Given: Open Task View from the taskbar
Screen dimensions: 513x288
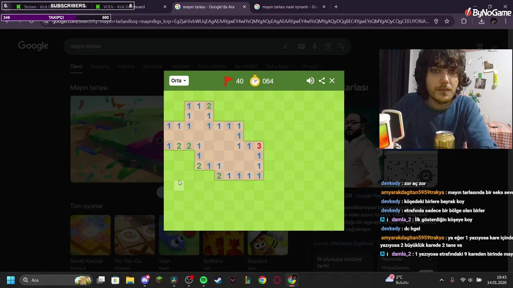Looking at the screenshot, I should [101, 280].
